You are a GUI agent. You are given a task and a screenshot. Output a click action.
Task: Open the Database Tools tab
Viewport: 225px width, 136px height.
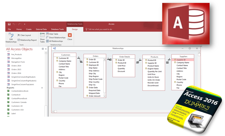[57, 29]
